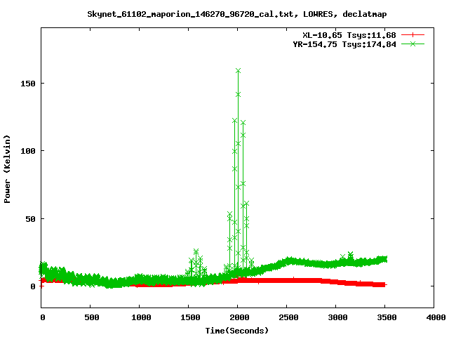449x337 pixels.
Task: Click the 50 tick label on the y-axis
Action: [30, 218]
